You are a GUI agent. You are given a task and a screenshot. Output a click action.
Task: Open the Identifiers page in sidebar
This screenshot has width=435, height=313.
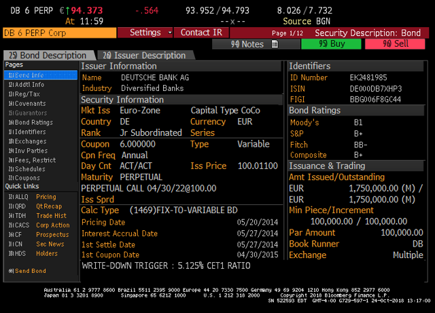[27, 132]
